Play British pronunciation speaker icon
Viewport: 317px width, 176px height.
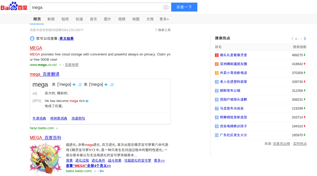click(74, 84)
